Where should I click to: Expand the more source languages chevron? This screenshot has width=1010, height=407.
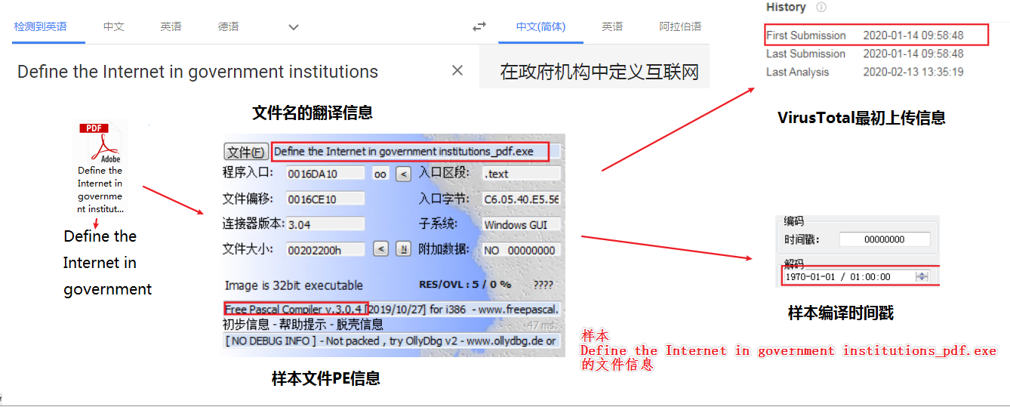(294, 27)
